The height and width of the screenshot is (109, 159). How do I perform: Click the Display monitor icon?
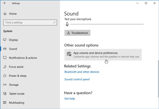pos(5,40)
